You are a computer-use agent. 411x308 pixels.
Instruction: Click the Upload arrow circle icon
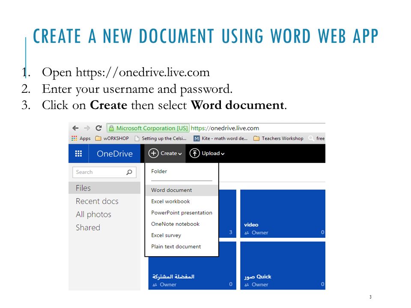pyautogui.click(x=194, y=153)
